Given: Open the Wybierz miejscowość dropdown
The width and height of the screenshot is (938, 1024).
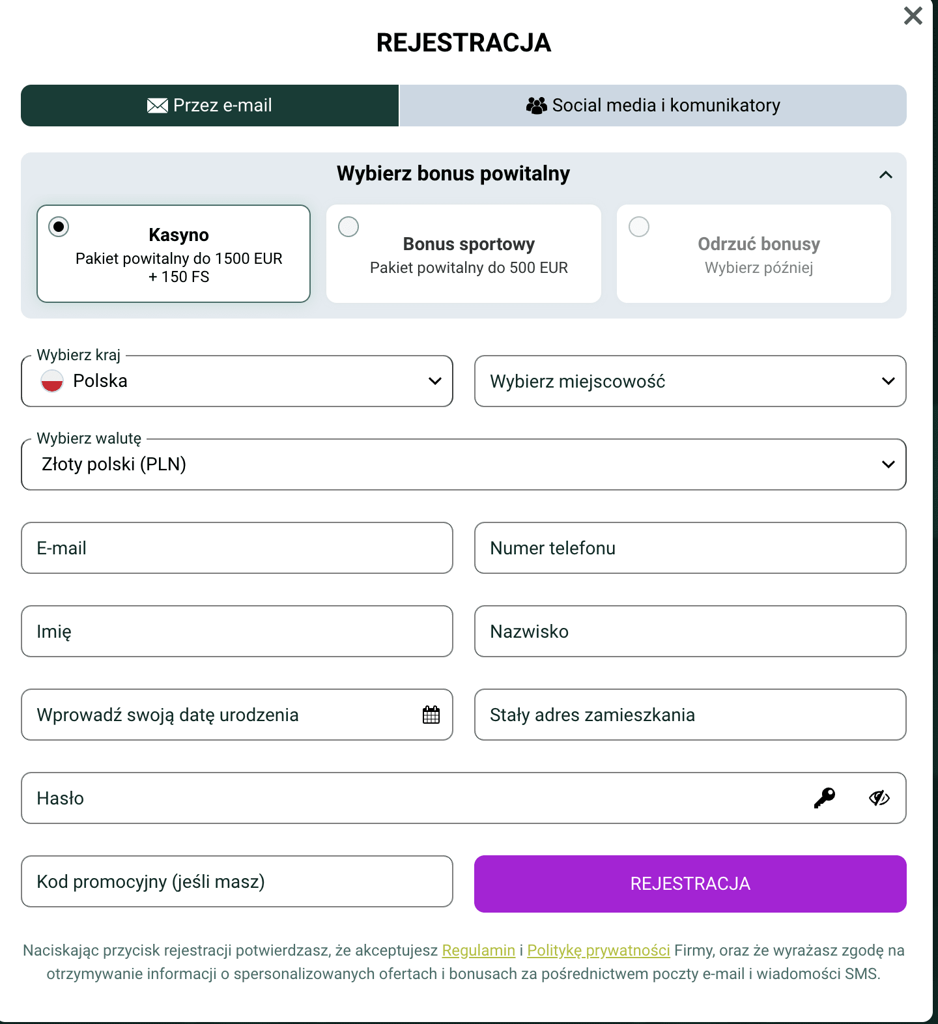Looking at the screenshot, I should click(x=690, y=381).
